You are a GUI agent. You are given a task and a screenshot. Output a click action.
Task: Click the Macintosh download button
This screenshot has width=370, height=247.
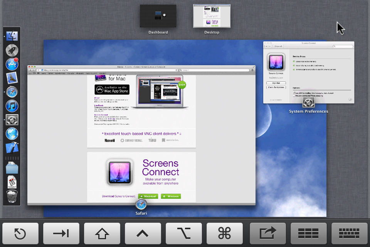coord(148,196)
